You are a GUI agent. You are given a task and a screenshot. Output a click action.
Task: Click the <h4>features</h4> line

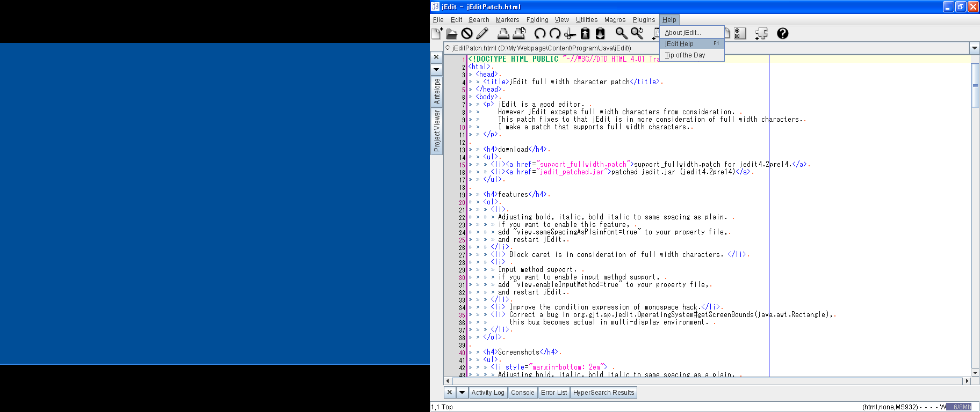coord(516,194)
